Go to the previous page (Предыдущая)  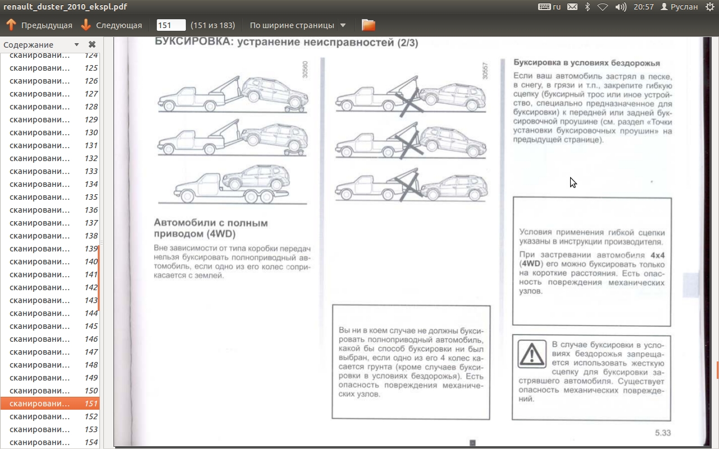pos(39,25)
